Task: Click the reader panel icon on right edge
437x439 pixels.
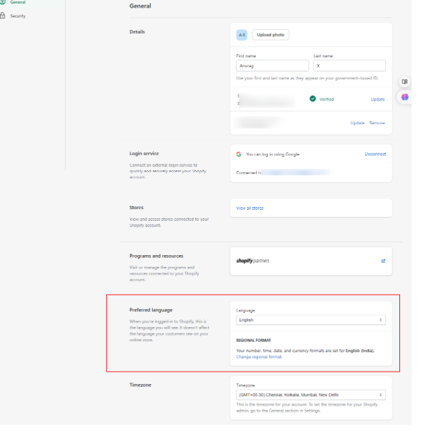Action: pyautogui.click(x=405, y=82)
